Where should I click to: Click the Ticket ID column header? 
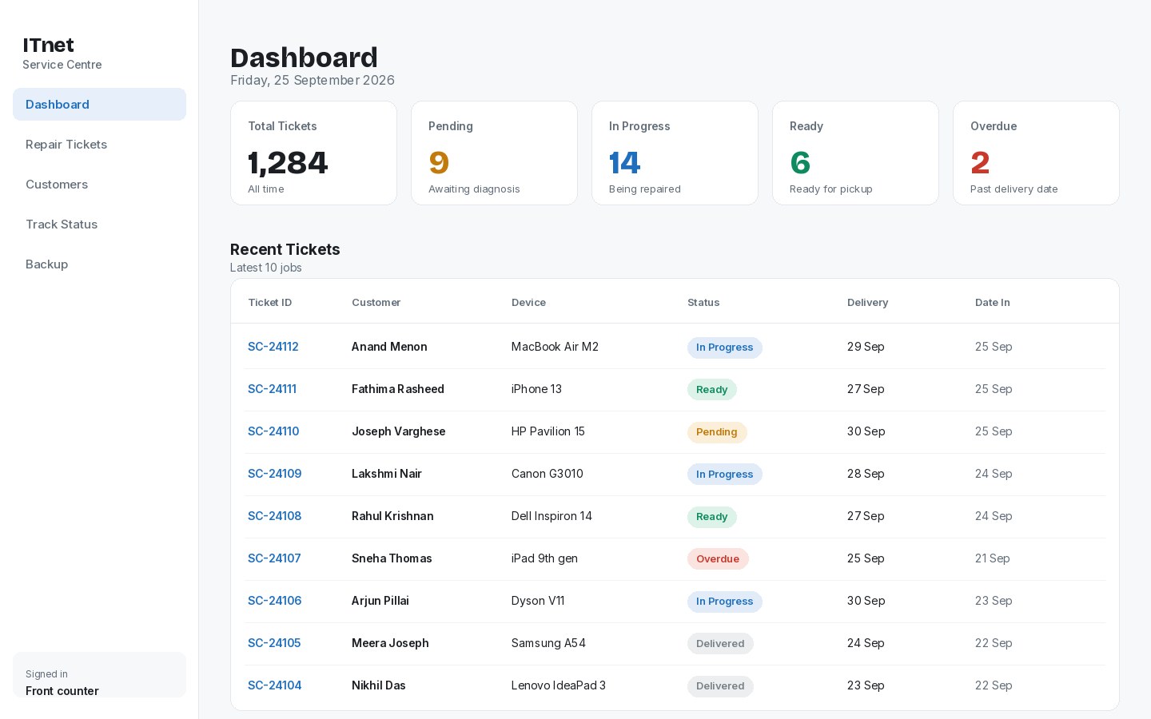coord(270,303)
